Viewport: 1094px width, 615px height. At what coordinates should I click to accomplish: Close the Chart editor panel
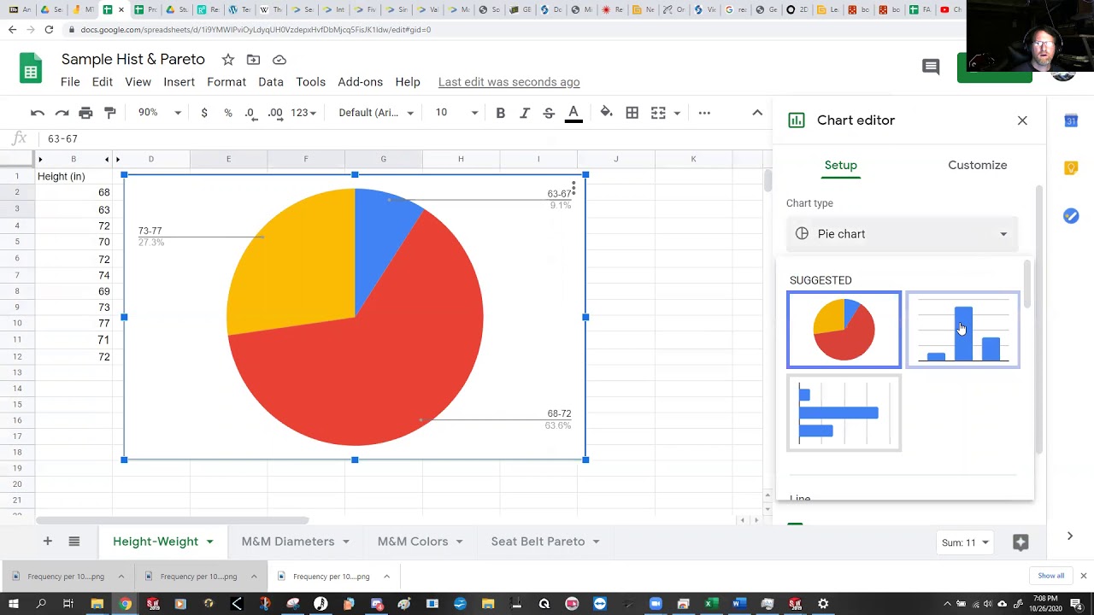[1022, 120]
